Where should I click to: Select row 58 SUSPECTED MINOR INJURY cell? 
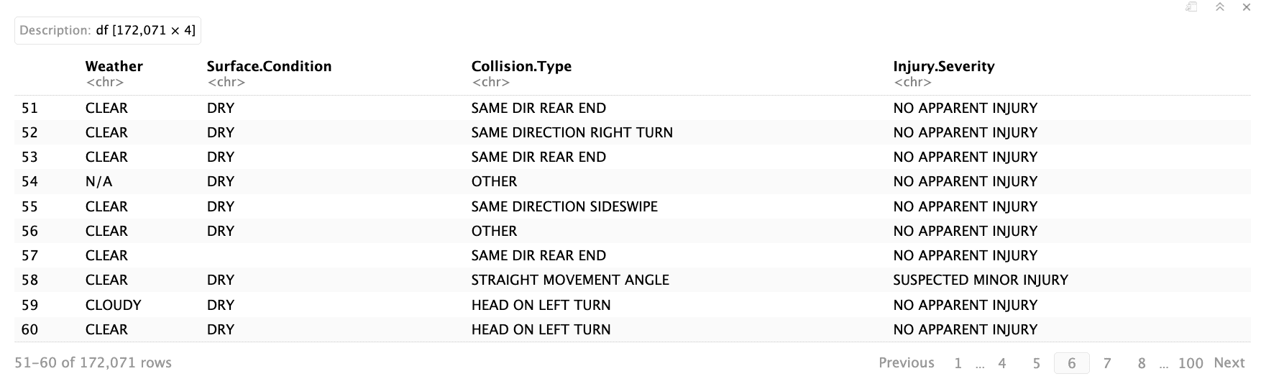point(981,280)
